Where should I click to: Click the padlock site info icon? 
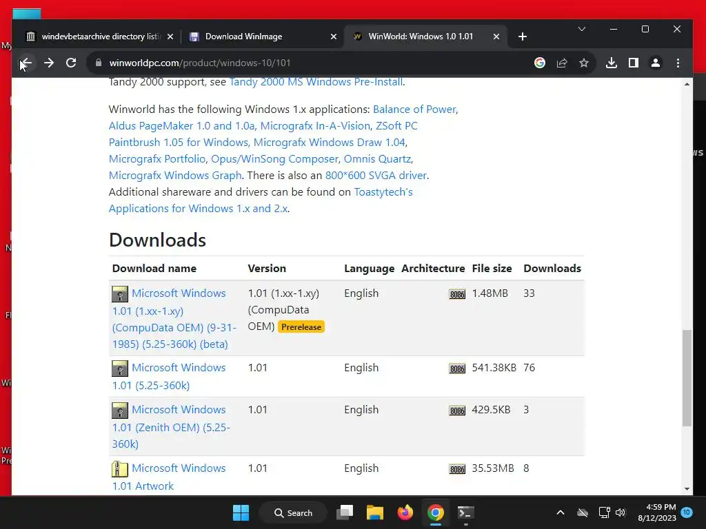point(98,63)
